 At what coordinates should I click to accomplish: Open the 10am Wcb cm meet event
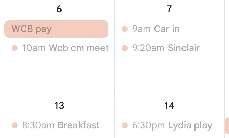[x=59, y=48]
